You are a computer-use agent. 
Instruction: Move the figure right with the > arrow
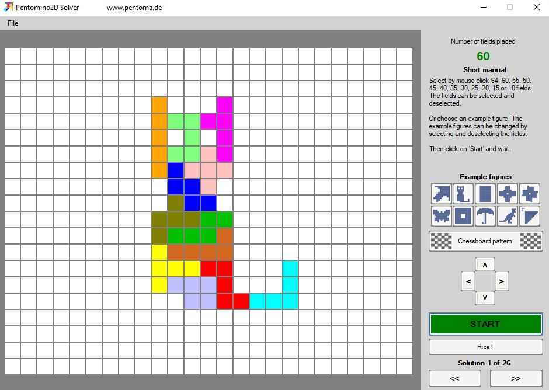[501, 281]
